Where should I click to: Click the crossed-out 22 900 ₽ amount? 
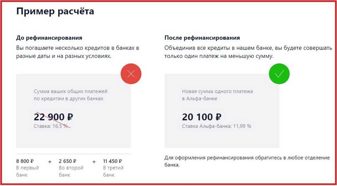(x=54, y=117)
